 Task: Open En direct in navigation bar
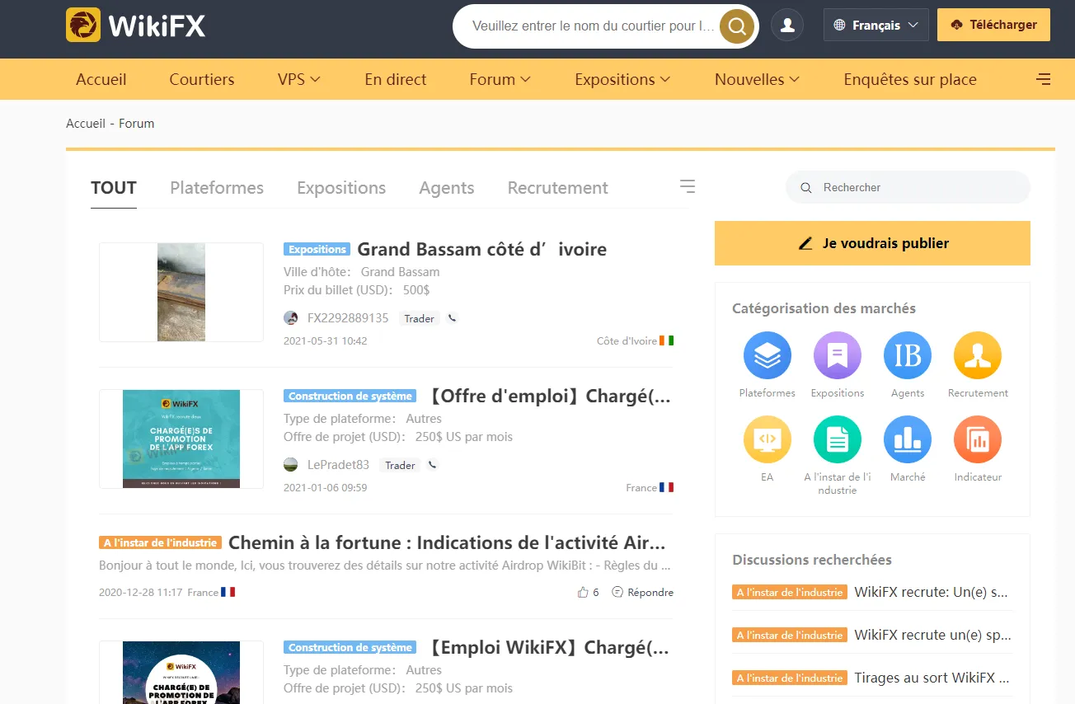(x=396, y=79)
